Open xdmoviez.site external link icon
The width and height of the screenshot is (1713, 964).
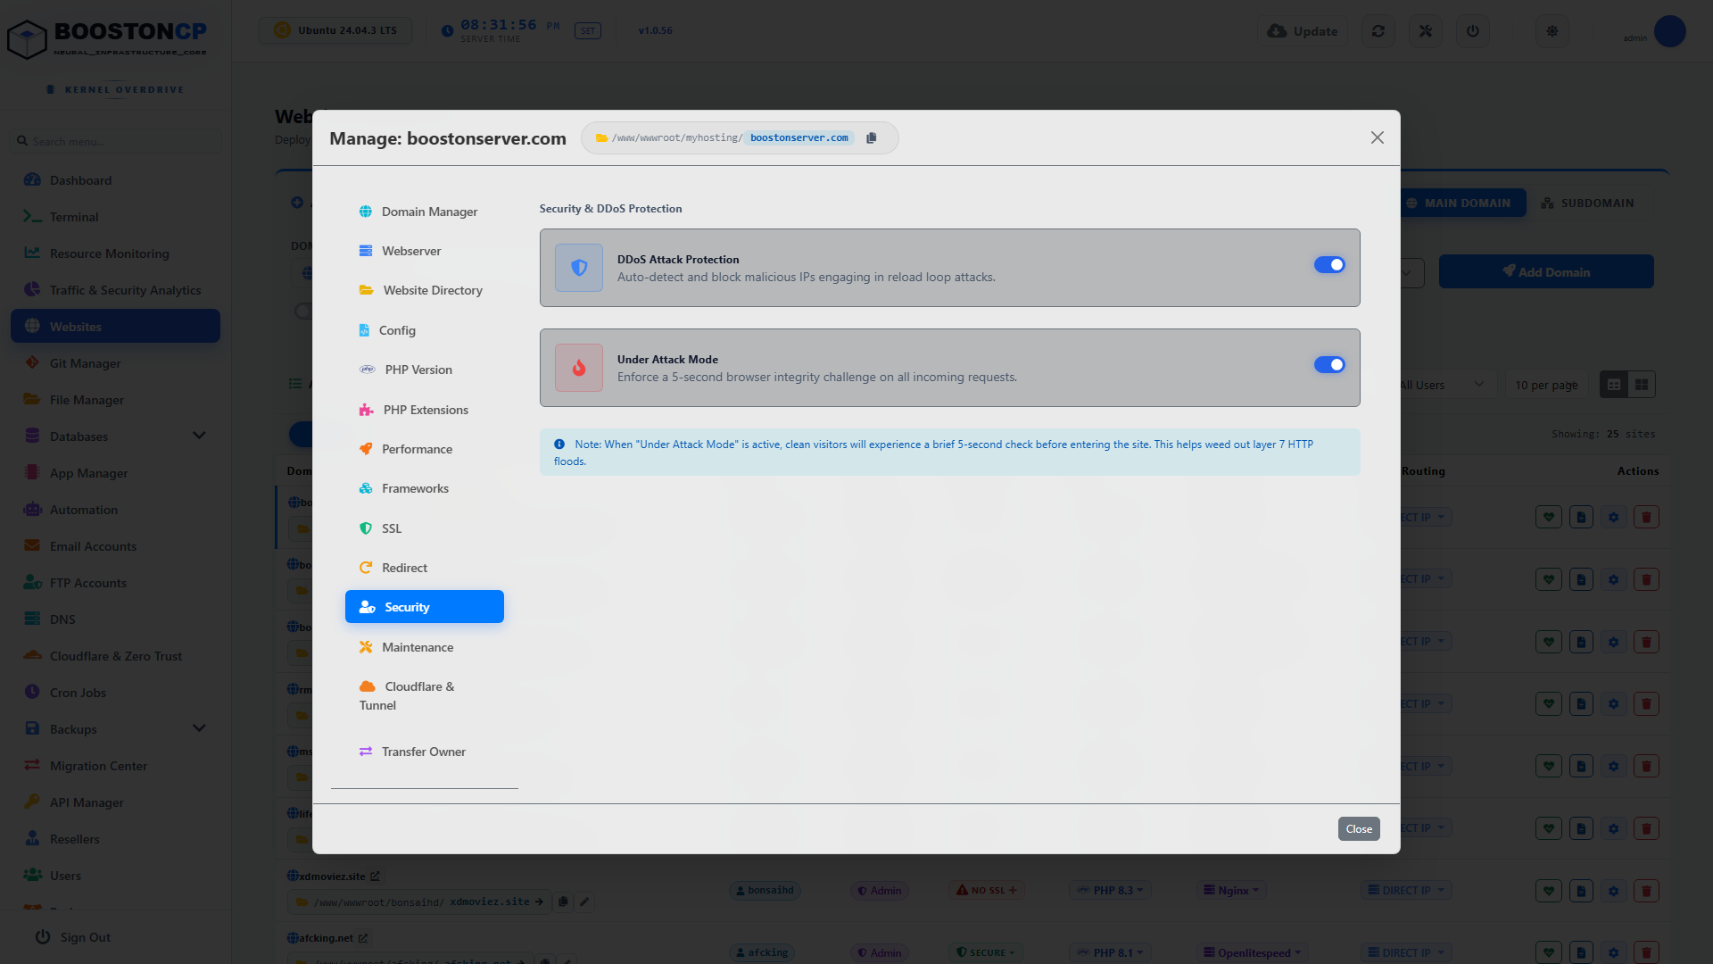pos(375,877)
